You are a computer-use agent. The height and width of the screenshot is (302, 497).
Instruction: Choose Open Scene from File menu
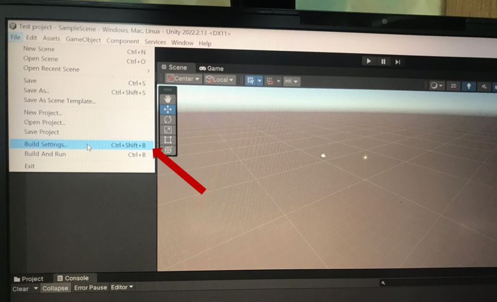click(x=82, y=59)
